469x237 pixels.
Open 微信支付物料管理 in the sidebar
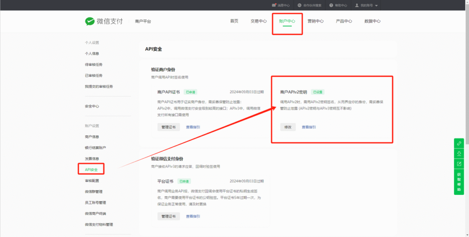99,225
